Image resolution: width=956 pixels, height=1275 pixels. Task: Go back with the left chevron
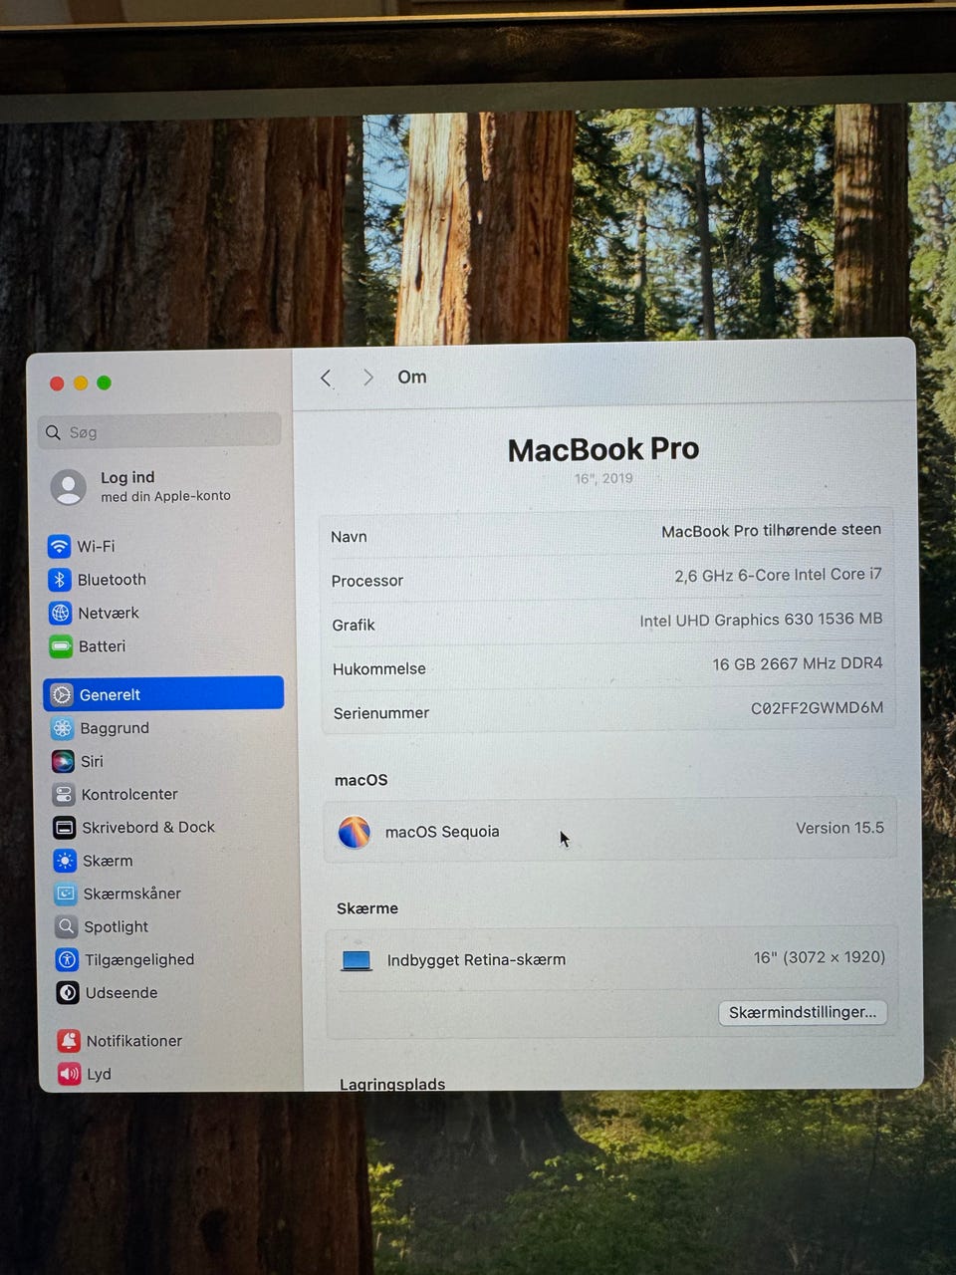coord(326,378)
